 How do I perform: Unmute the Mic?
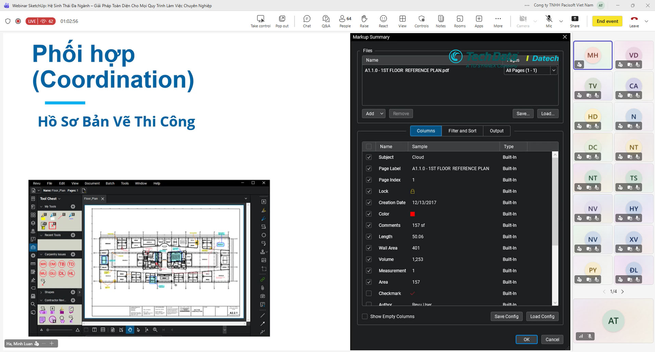549,21
